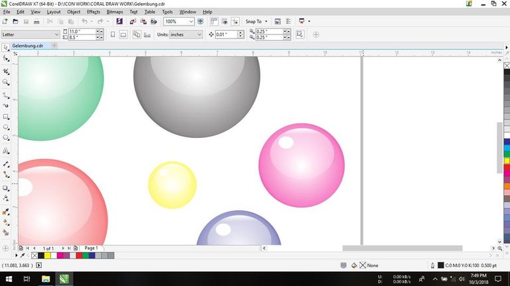Switch to the Page 1 tab
Screen dimensions: 510x286
(x=91, y=248)
